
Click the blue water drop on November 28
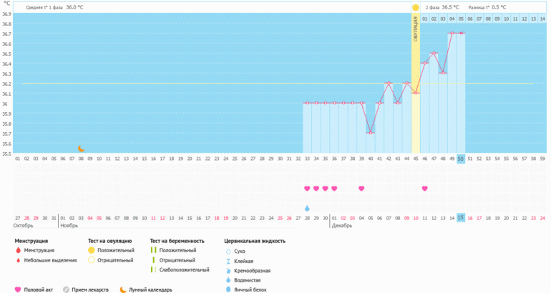(x=307, y=208)
